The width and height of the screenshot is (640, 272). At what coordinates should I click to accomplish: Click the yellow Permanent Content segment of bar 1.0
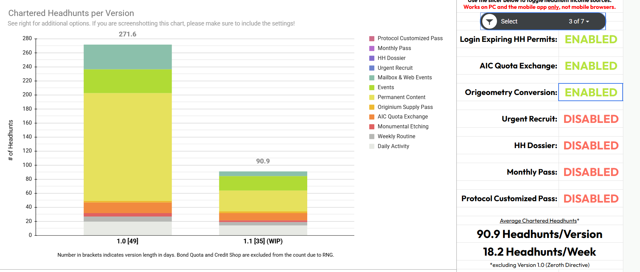click(x=128, y=146)
